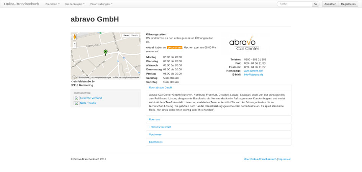Open the Kleinanzeigen dropdown menu
The height and width of the screenshot is (172, 362).
click(x=75, y=4)
